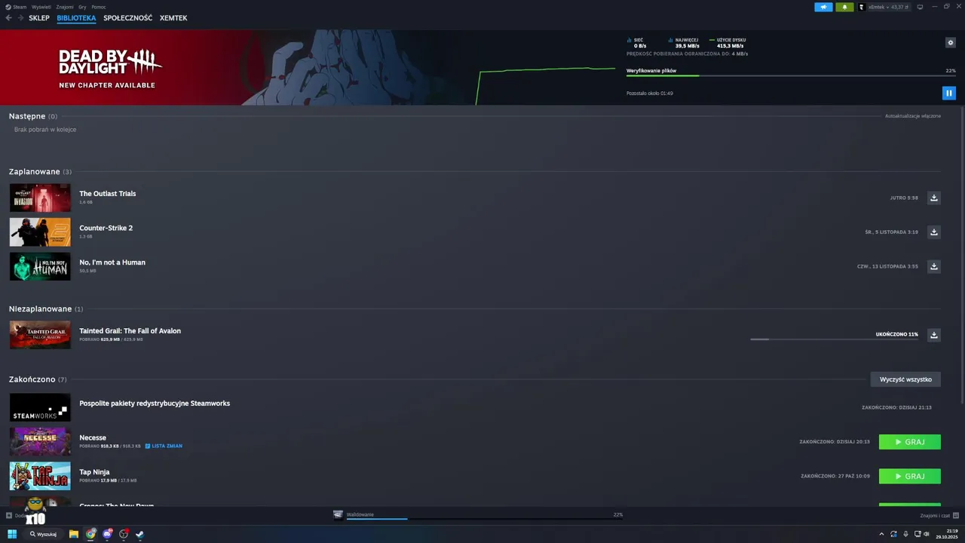
Task: Click the Weryfikowanie plików progress bar
Action: 791,75
